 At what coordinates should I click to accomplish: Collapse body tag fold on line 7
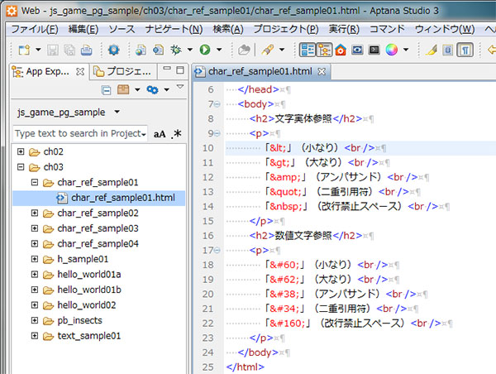217,104
